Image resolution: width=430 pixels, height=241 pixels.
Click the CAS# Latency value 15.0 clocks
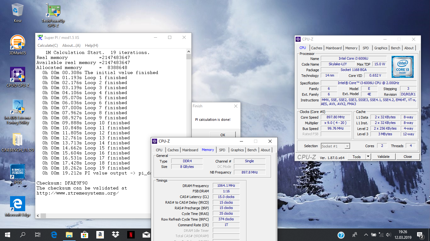pyautogui.click(x=226, y=197)
